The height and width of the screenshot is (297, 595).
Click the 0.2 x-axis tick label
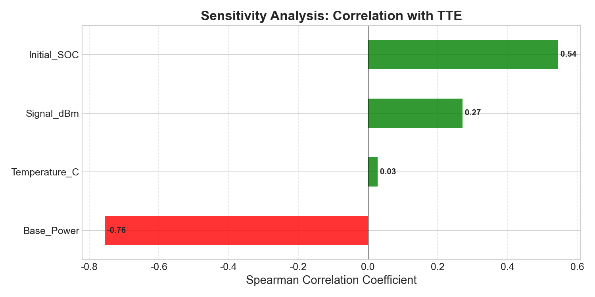438,267
